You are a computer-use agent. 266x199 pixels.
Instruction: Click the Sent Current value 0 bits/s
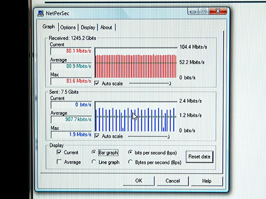click(71, 104)
